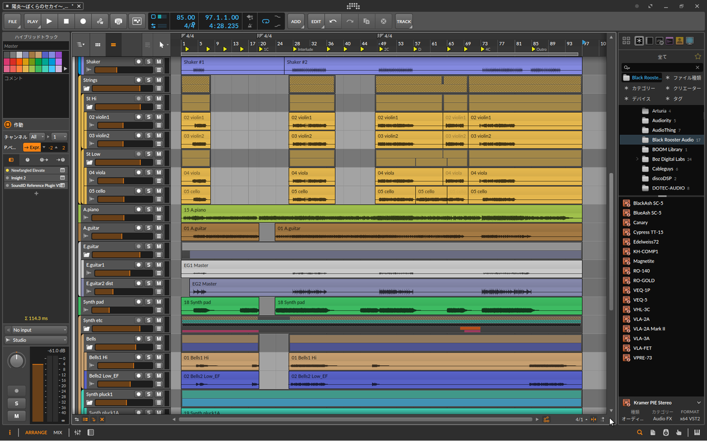Open the channel All dropdown
This screenshot has height=441, width=707.
37,136
